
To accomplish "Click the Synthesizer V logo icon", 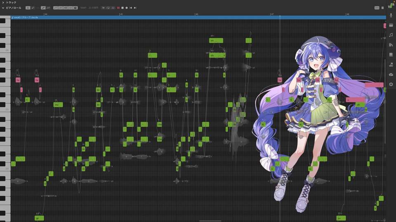I will (391, 5).
